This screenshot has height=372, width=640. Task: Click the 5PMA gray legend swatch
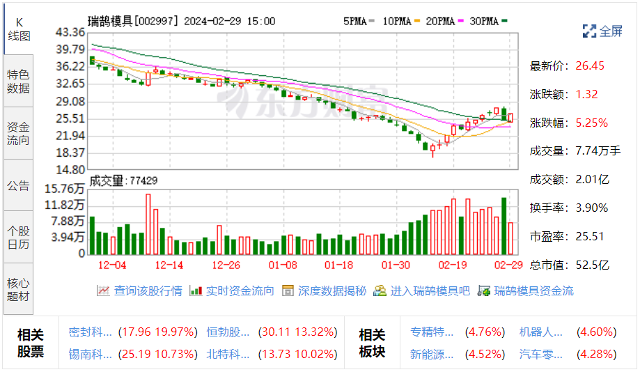point(371,21)
